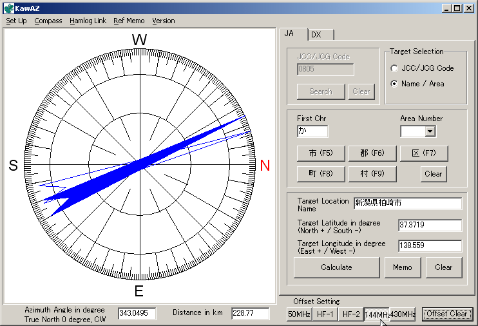Toggle the 144MHz offset button
Image resolution: width=478 pixels, height=326 pixels.
(377, 314)
